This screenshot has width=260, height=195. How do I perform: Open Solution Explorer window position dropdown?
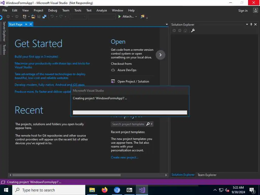tap(247, 24)
